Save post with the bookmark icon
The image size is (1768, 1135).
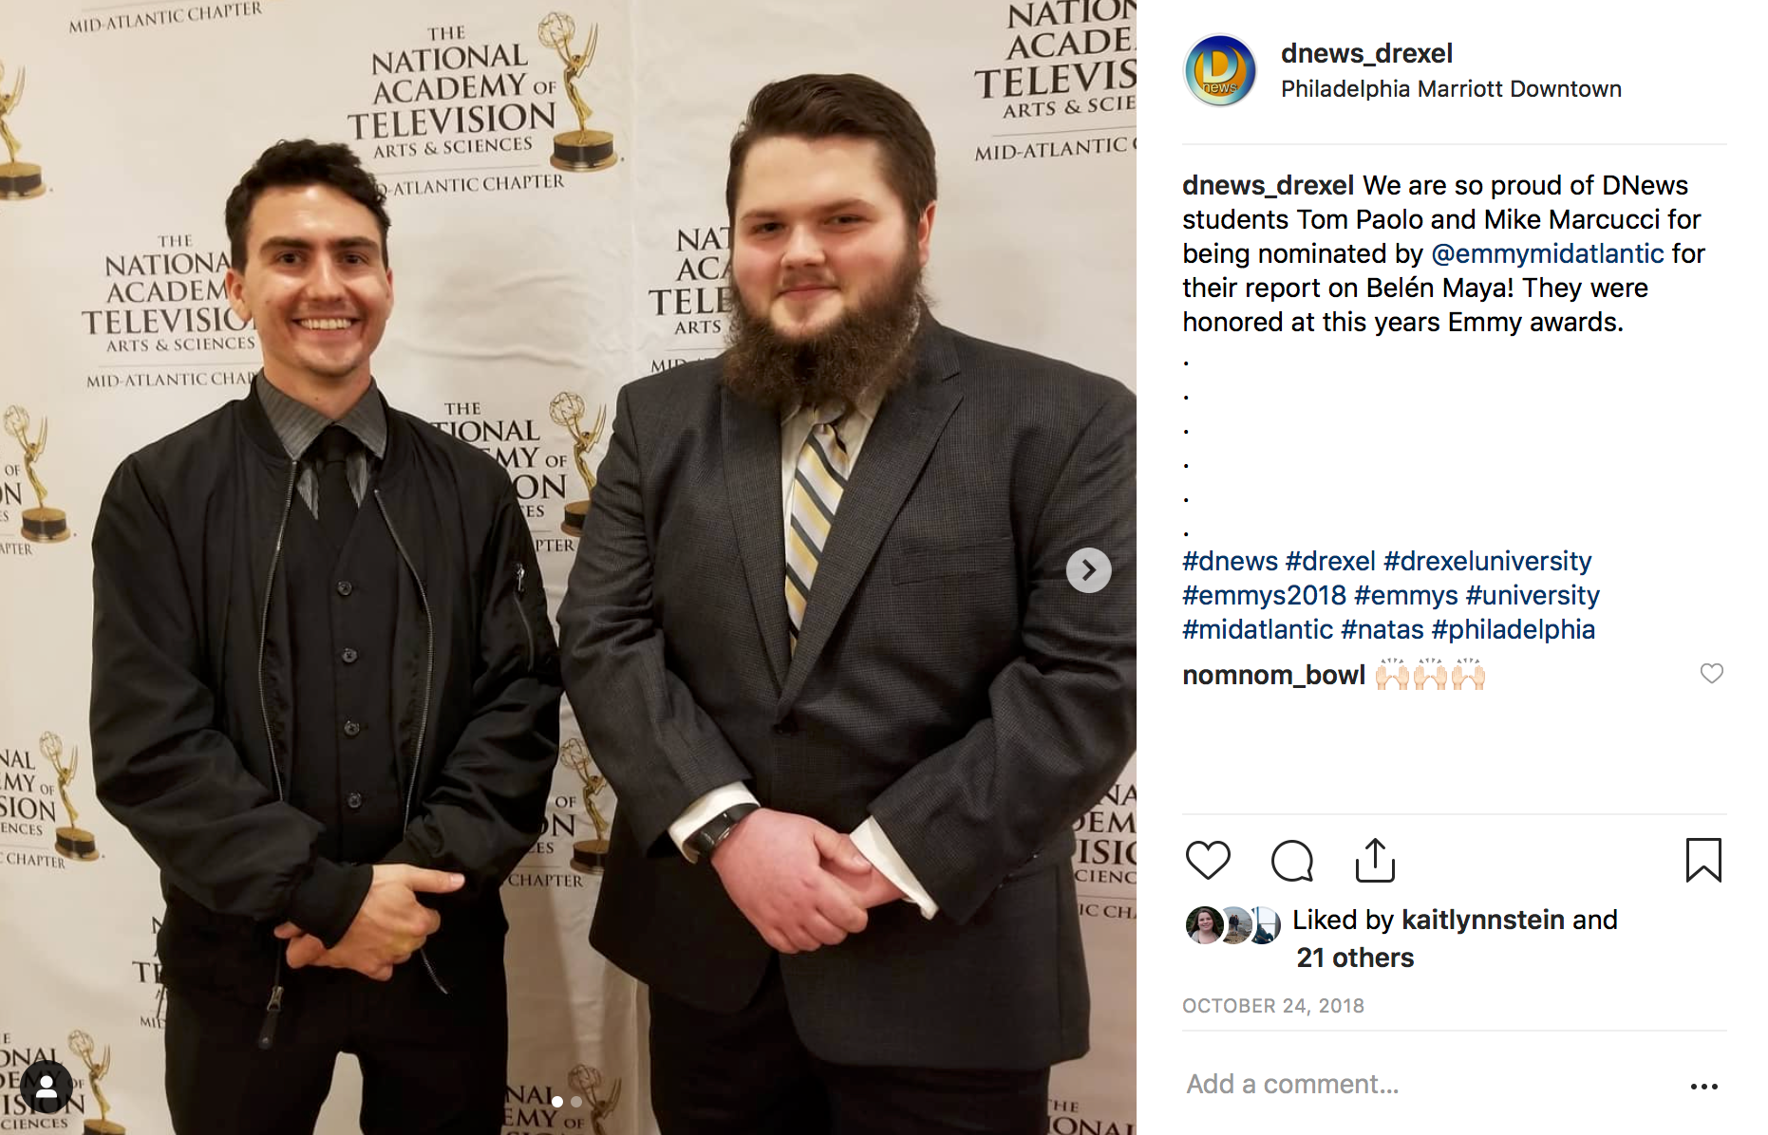click(1703, 860)
